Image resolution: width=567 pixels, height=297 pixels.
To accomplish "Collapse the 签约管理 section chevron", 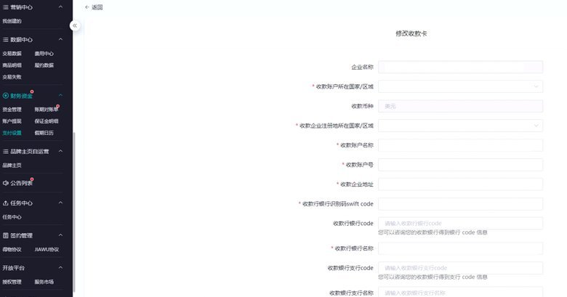I will (61, 235).
